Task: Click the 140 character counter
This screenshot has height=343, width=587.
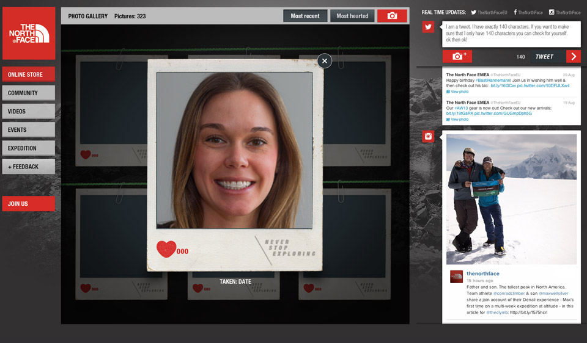Action: 521,57
